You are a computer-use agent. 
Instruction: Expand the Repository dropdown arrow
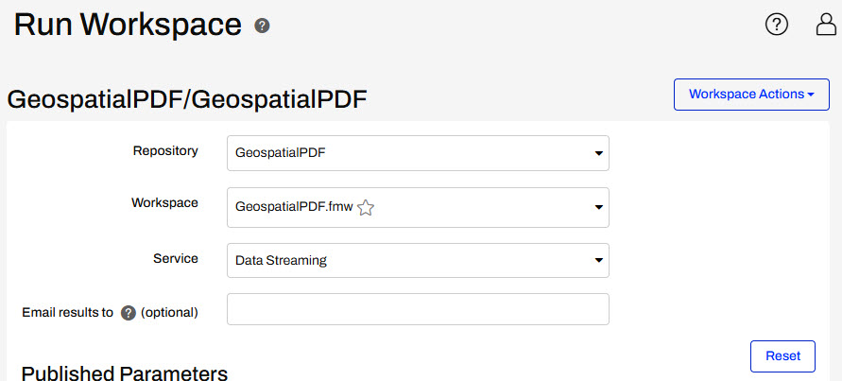[598, 154]
